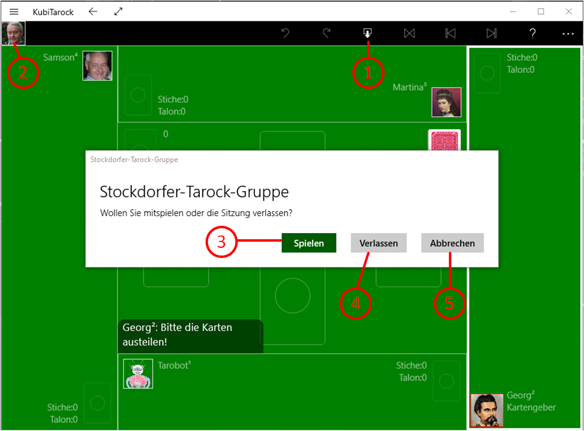
Task: Click the back arrow in title bar
Action: pos(92,12)
